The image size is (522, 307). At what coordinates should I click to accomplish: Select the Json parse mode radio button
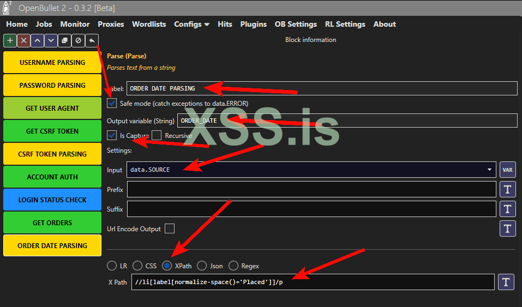[x=202, y=266]
